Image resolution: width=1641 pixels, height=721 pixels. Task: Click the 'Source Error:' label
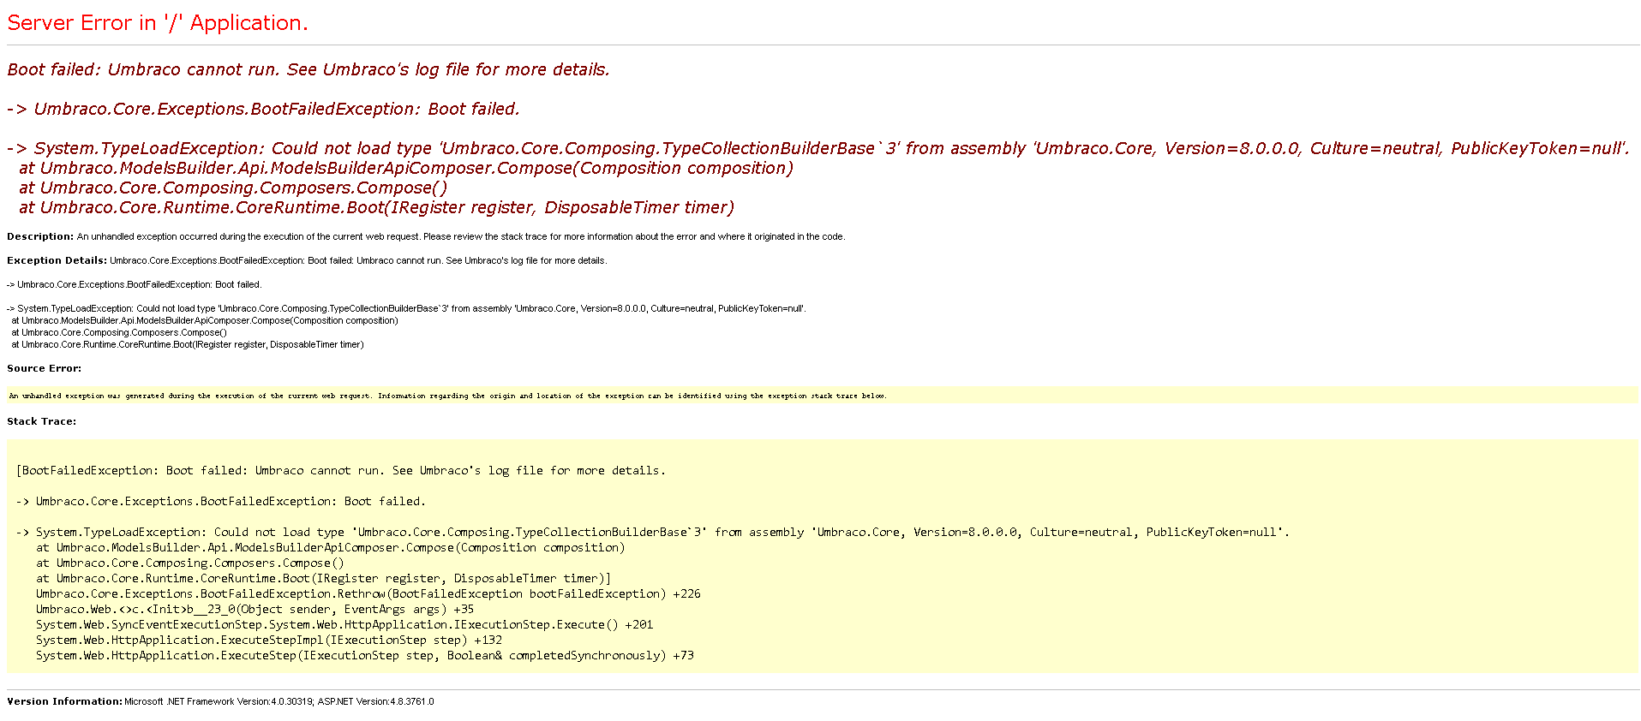click(x=45, y=368)
